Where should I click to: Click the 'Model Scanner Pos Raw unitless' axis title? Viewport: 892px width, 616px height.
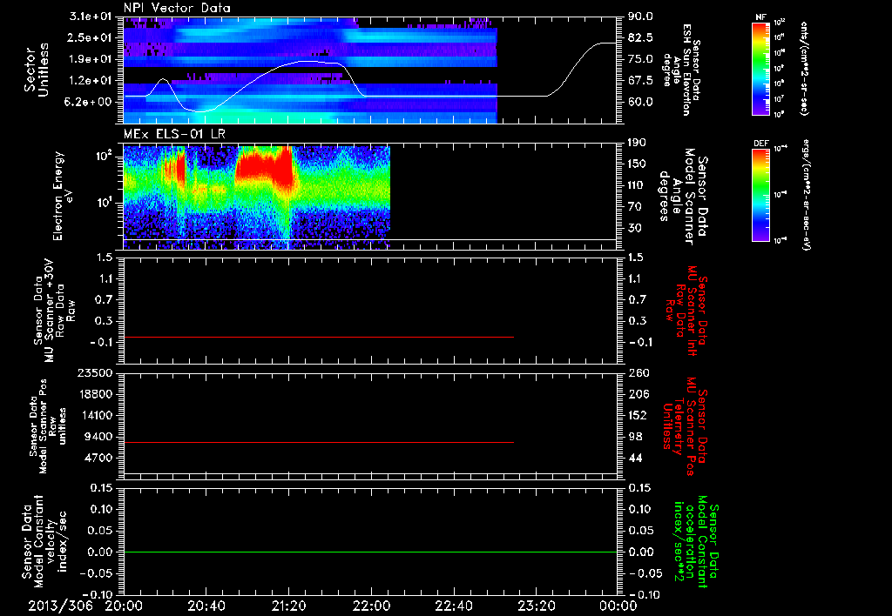[x=47, y=426]
